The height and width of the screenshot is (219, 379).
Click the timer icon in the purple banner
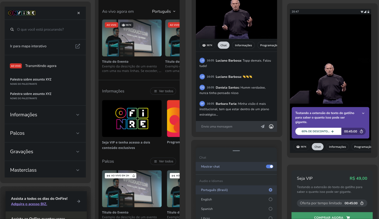pyautogui.click(x=361, y=132)
